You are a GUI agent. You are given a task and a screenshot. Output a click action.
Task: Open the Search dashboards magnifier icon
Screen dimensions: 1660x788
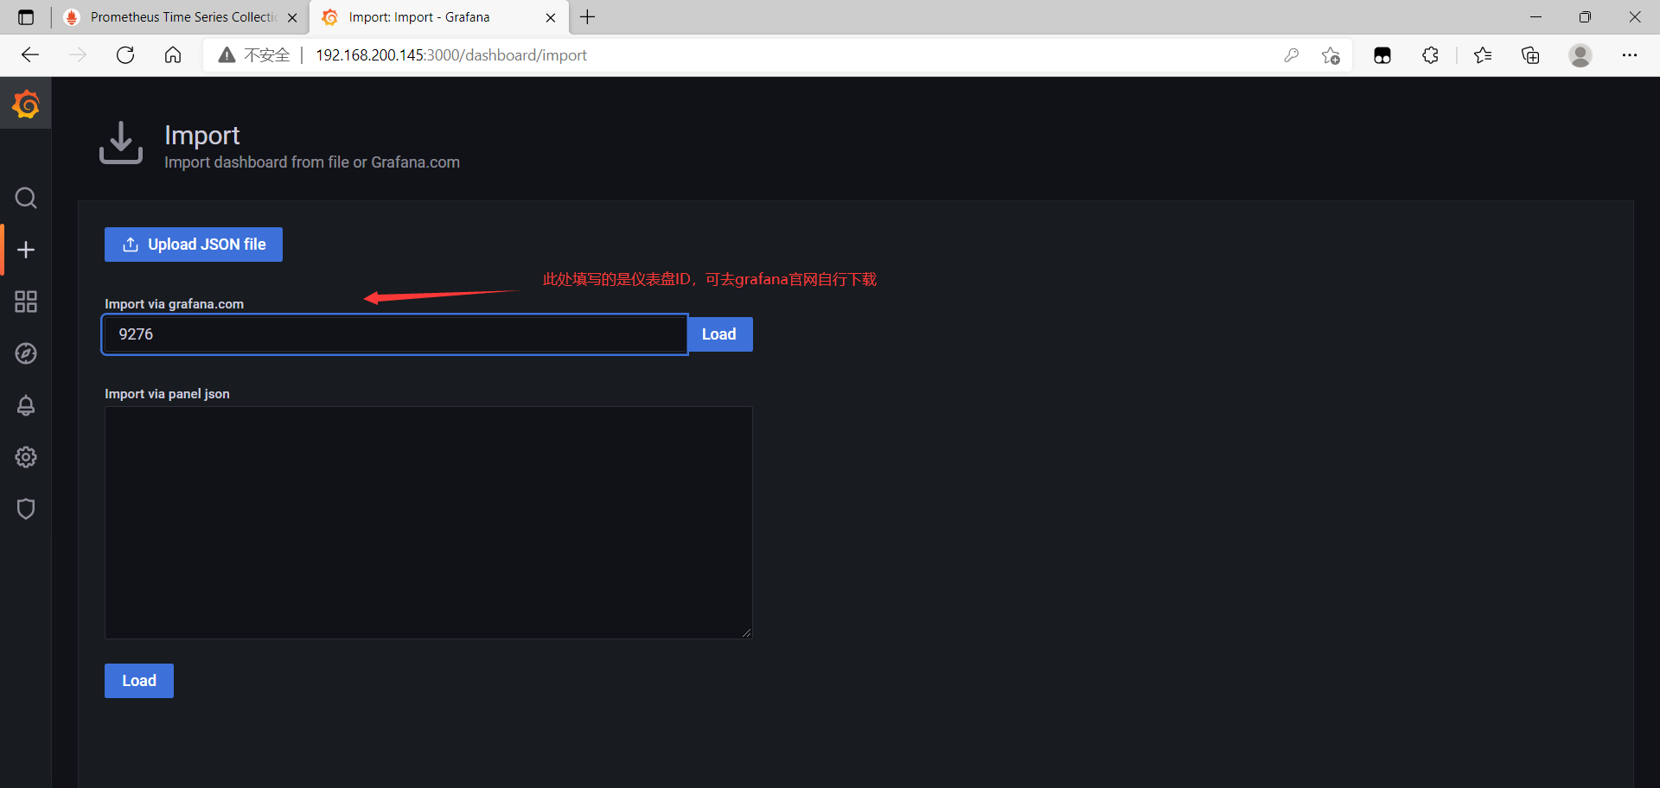point(26,198)
